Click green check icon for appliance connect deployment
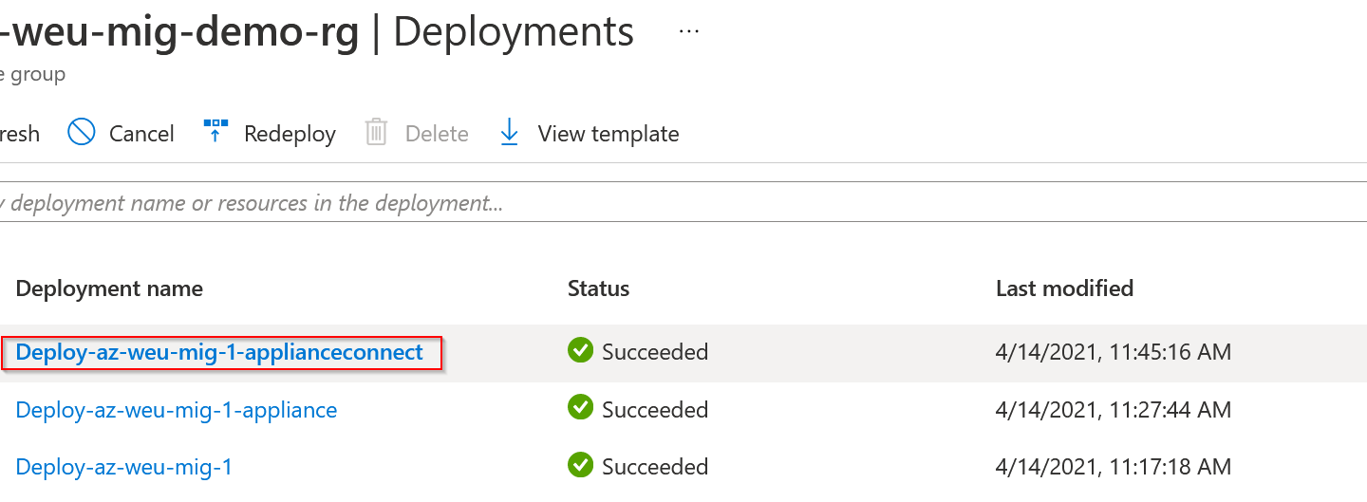Image resolution: width=1367 pixels, height=502 pixels. 580,350
